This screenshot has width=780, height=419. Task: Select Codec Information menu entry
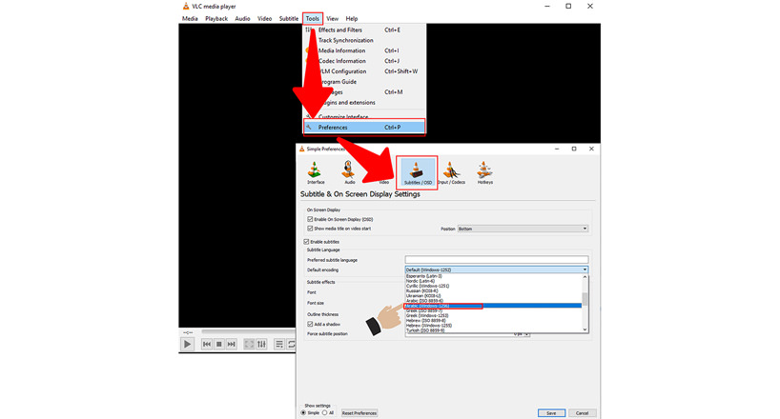(x=364, y=61)
